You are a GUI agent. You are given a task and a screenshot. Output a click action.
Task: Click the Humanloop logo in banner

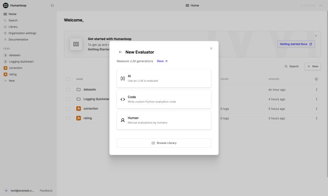76,44
